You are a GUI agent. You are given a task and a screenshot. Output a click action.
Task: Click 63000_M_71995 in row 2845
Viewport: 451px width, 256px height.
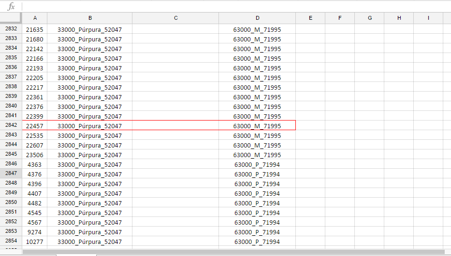[x=257, y=155]
